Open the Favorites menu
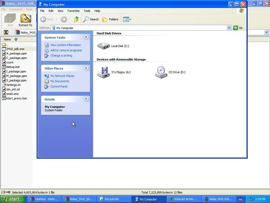The image size is (270, 203). coord(74,11)
